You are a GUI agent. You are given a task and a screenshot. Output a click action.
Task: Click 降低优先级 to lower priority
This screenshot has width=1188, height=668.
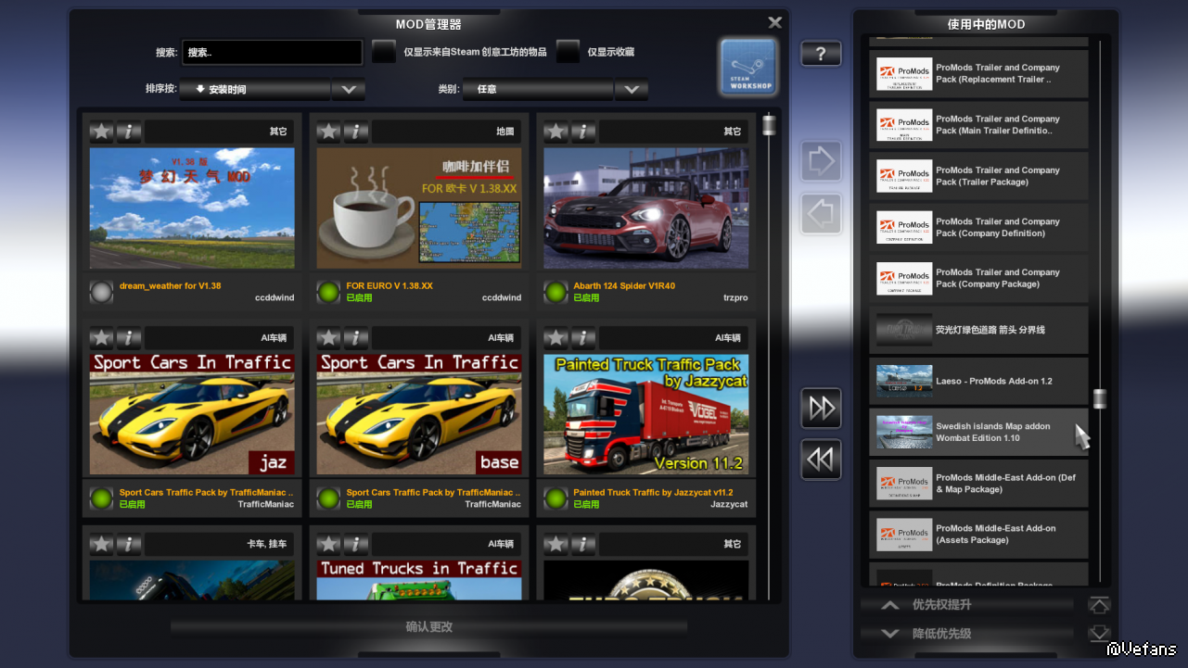coord(967,634)
